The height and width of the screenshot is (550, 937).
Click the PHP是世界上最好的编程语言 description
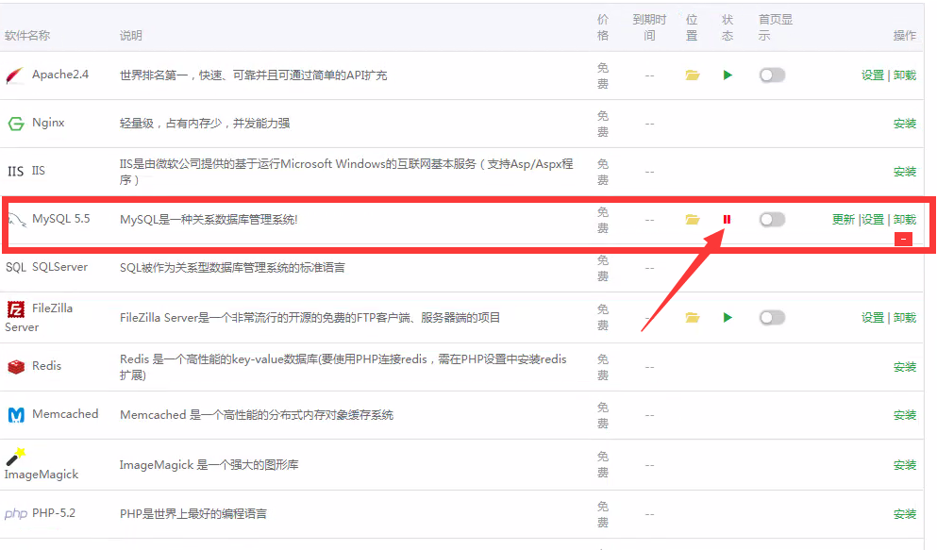click(193, 513)
